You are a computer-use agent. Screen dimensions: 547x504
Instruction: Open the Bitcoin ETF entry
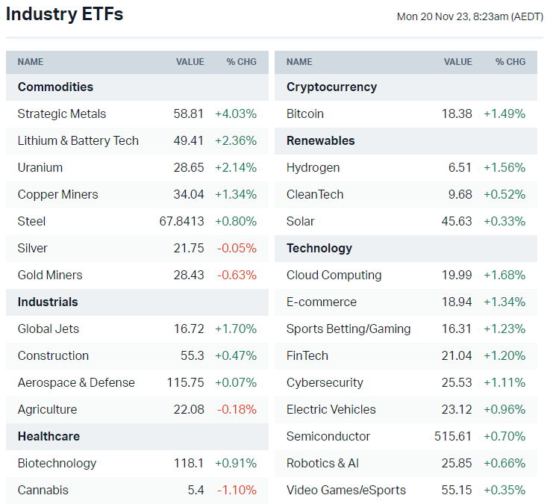click(x=305, y=114)
